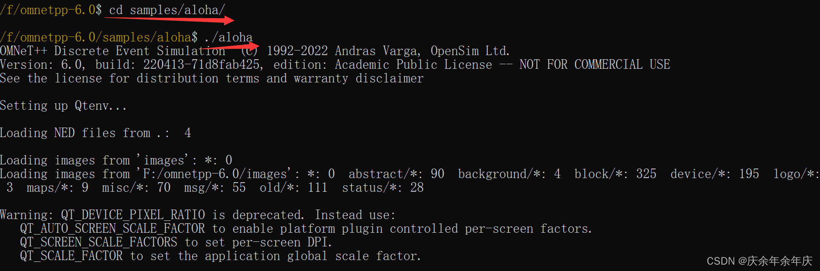
Task: Click the "Setting up Qtenv..." line
Action: 63,106
